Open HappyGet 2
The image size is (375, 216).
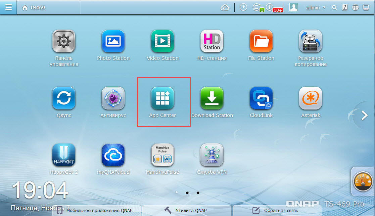point(63,155)
